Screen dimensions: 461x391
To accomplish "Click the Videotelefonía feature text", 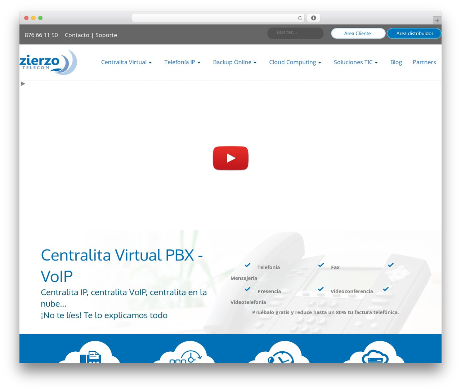I will tap(248, 302).
